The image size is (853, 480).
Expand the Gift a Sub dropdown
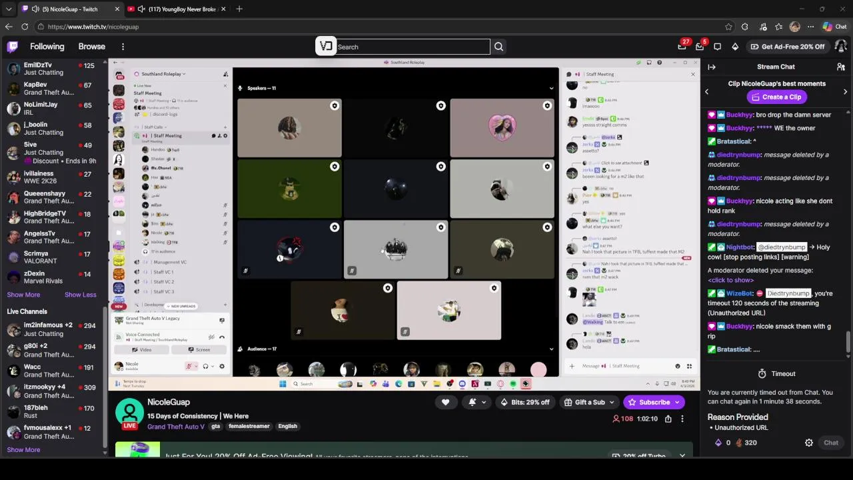[610, 403]
